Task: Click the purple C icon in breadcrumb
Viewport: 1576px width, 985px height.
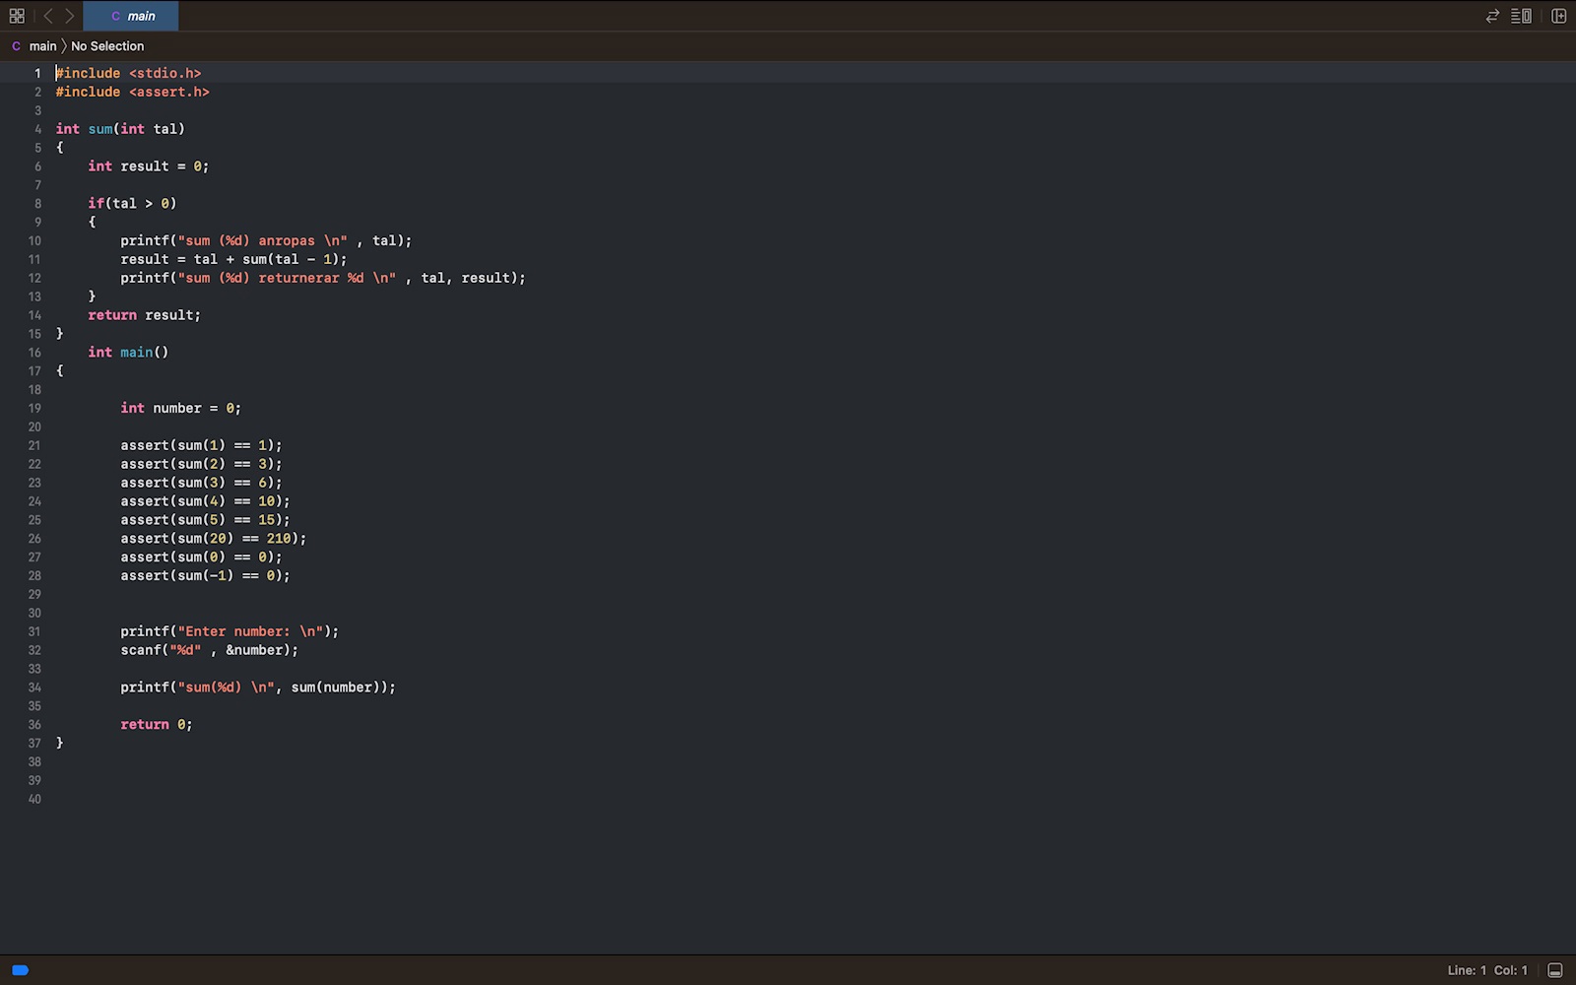Action: [16, 46]
